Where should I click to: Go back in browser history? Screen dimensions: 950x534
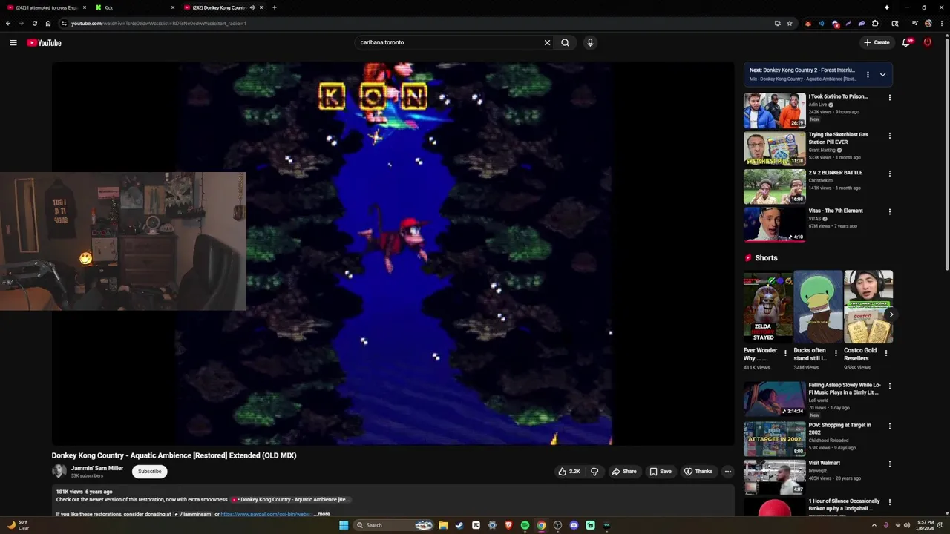click(x=8, y=23)
